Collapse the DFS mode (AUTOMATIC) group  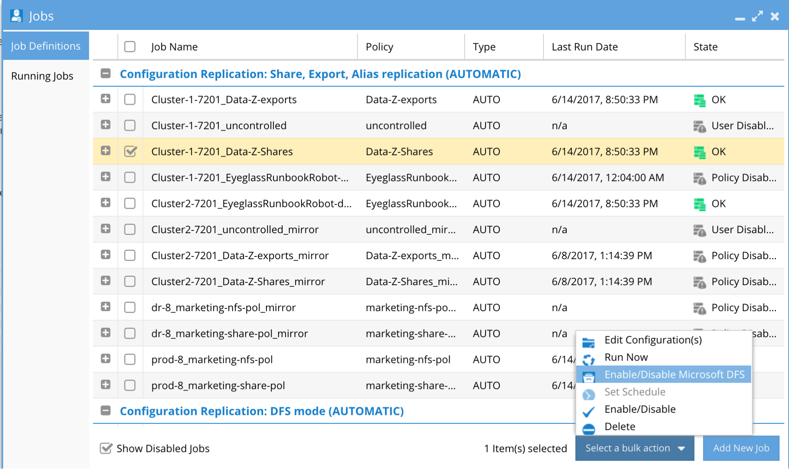click(105, 411)
